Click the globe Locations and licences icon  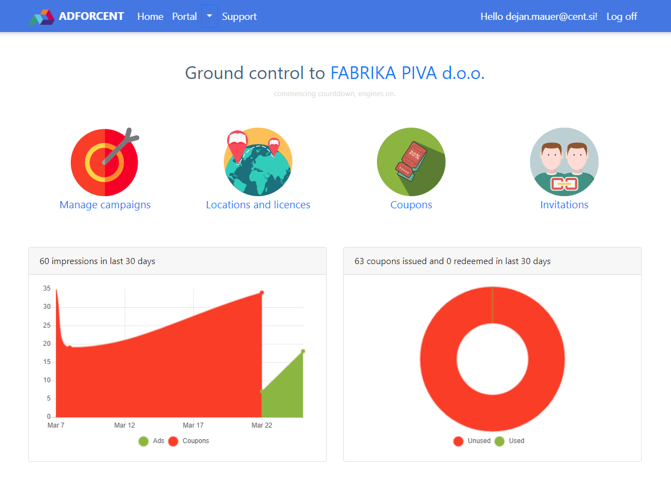click(x=258, y=161)
